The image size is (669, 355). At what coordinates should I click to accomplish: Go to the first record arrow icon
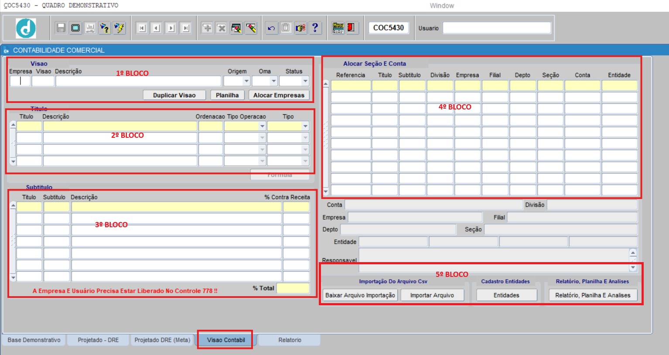tap(142, 28)
